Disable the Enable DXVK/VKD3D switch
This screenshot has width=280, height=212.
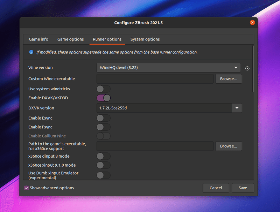click(103, 98)
